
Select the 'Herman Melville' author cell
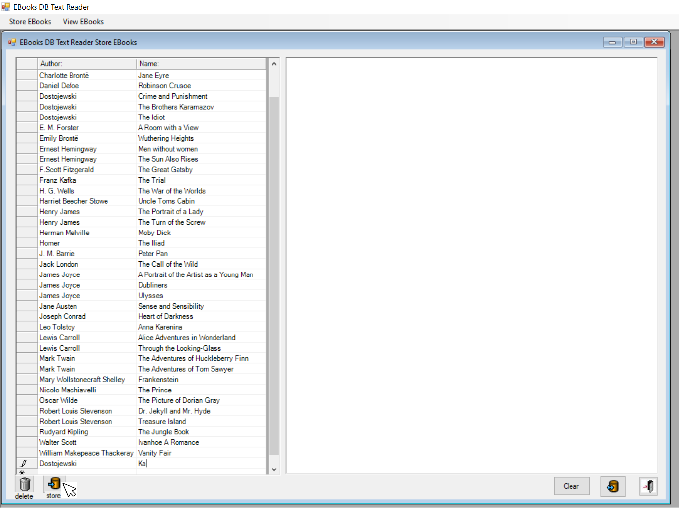(87, 233)
